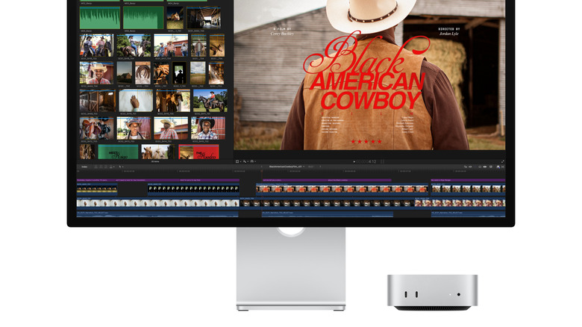Select the green Rodeo title graphic thumbnail
The height and width of the screenshot is (327, 582).
pyautogui.click(x=118, y=152)
